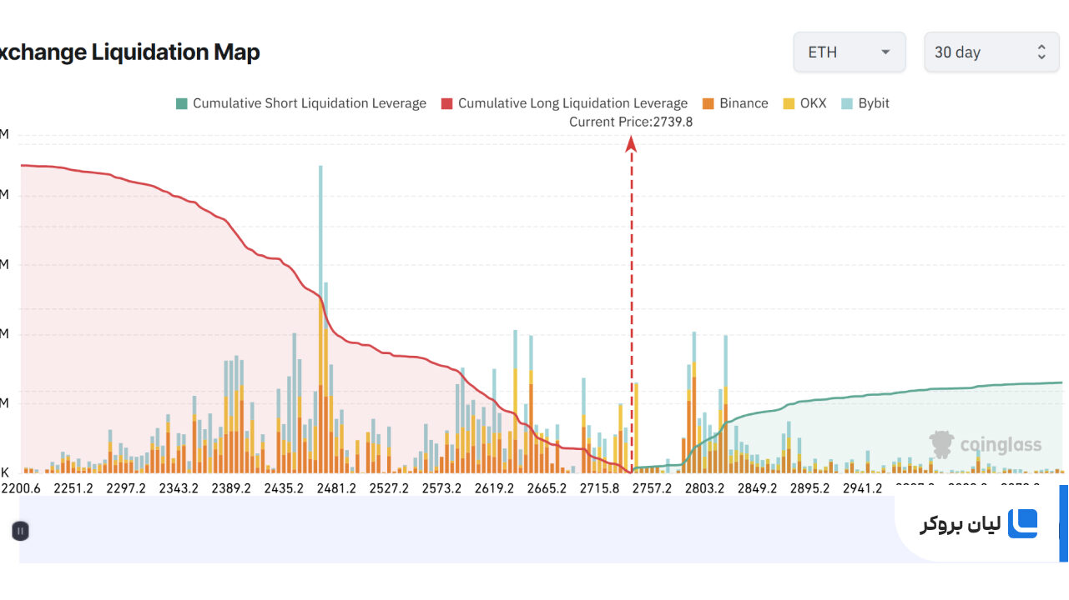
Task: Click the yellow OKX legend square
Action: coord(789,103)
